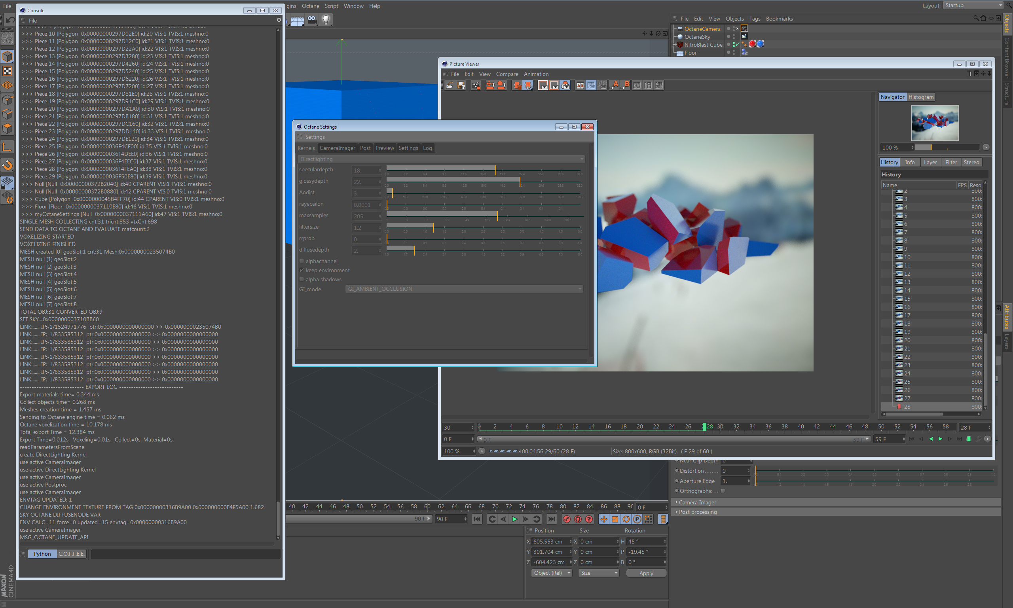Open the Directlighting kernel dropdown
This screenshot has width=1013, height=608.
point(441,159)
